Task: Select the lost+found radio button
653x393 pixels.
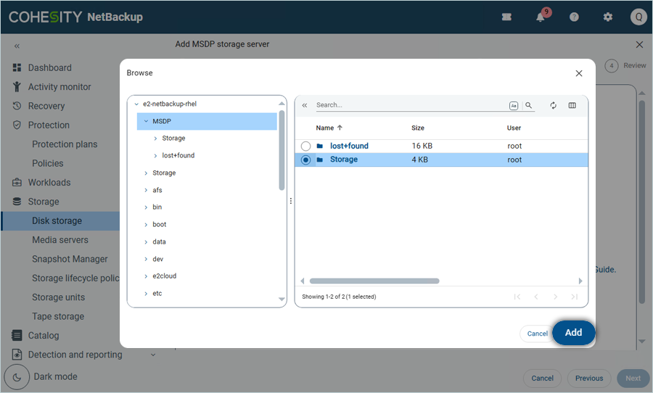Action: click(x=305, y=146)
